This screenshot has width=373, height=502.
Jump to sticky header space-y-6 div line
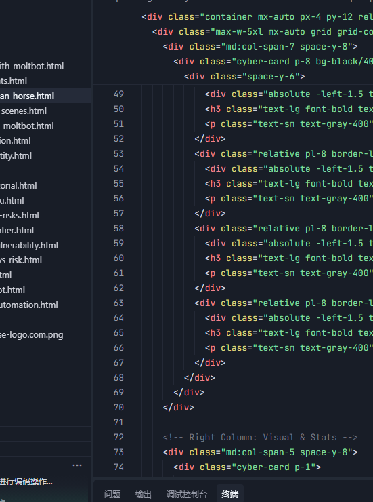pyautogui.click(x=244, y=76)
